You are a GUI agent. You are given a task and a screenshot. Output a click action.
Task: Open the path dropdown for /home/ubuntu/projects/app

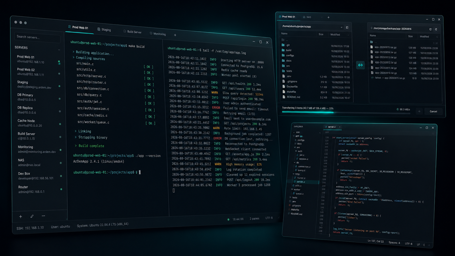[342, 27]
